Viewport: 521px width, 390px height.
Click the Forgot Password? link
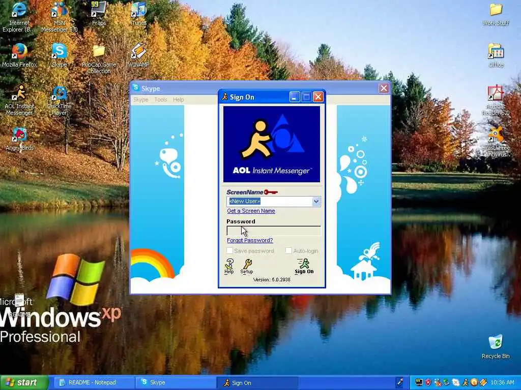(x=250, y=240)
